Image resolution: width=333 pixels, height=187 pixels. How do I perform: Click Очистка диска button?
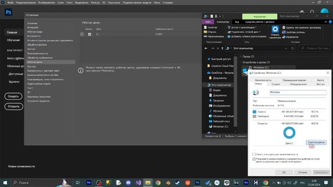tap(316, 142)
